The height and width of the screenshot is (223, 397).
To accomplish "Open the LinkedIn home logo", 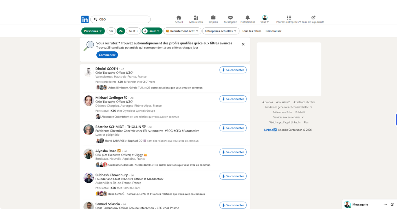I will [85, 19].
